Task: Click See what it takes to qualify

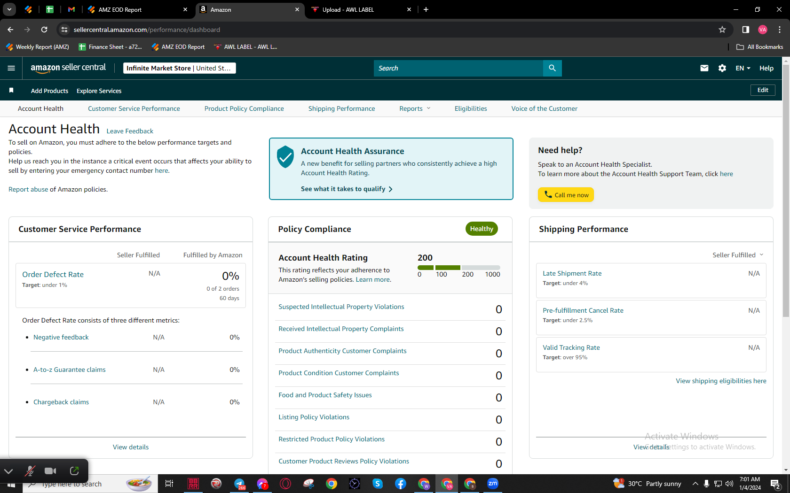Action: tap(347, 189)
